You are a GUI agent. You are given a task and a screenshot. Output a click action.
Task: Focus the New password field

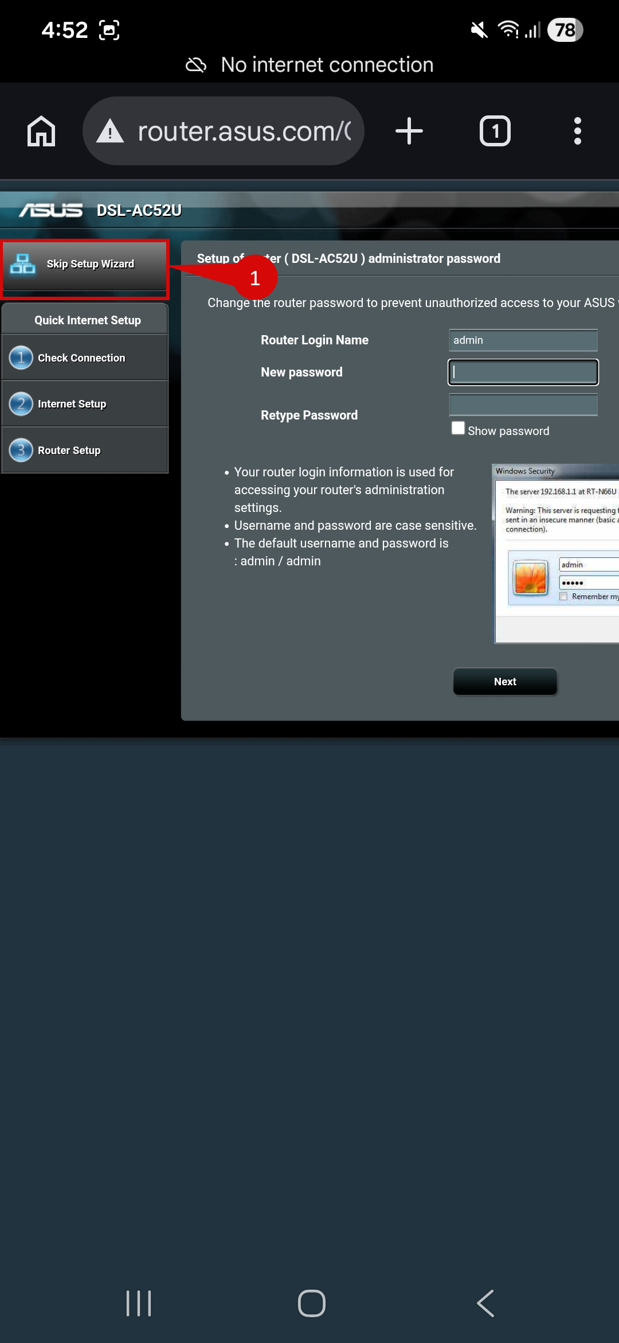click(x=523, y=372)
